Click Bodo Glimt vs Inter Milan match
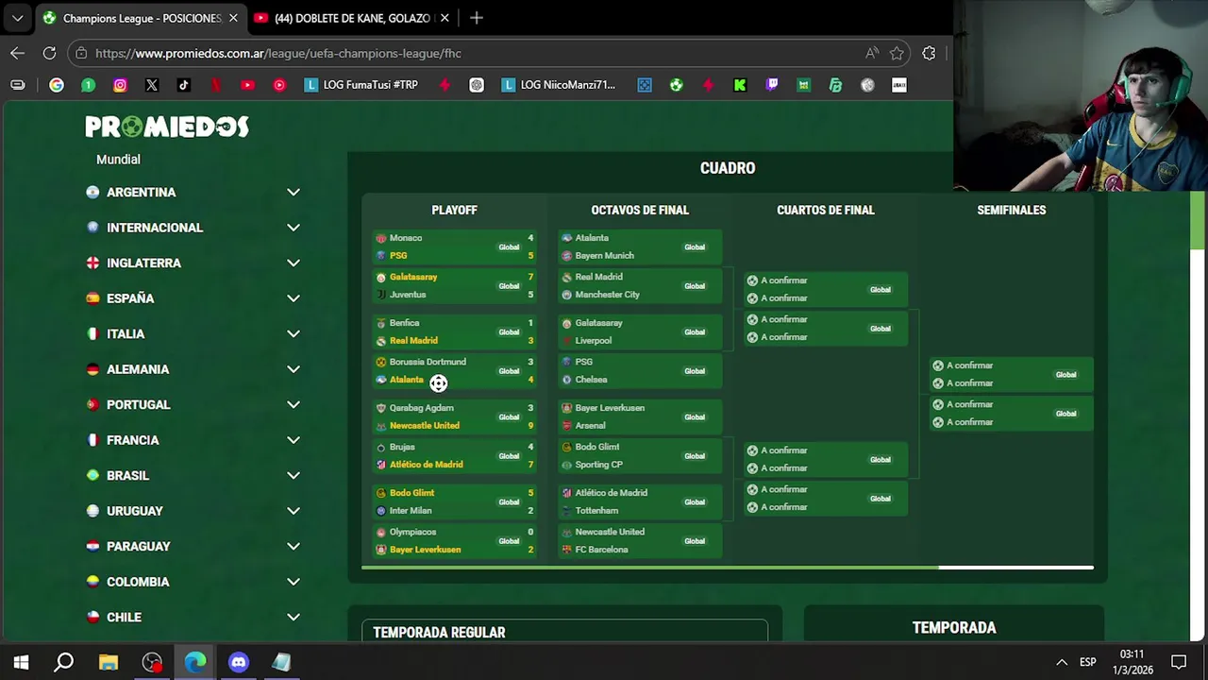The image size is (1208, 680). tap(454, 501)
